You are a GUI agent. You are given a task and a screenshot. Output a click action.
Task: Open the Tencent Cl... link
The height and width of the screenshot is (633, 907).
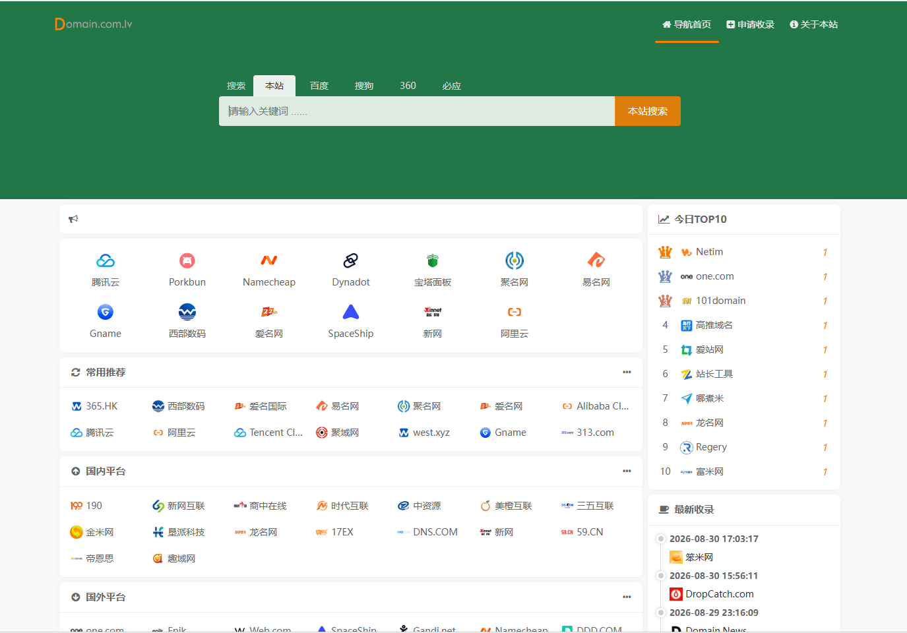(268, 433)
